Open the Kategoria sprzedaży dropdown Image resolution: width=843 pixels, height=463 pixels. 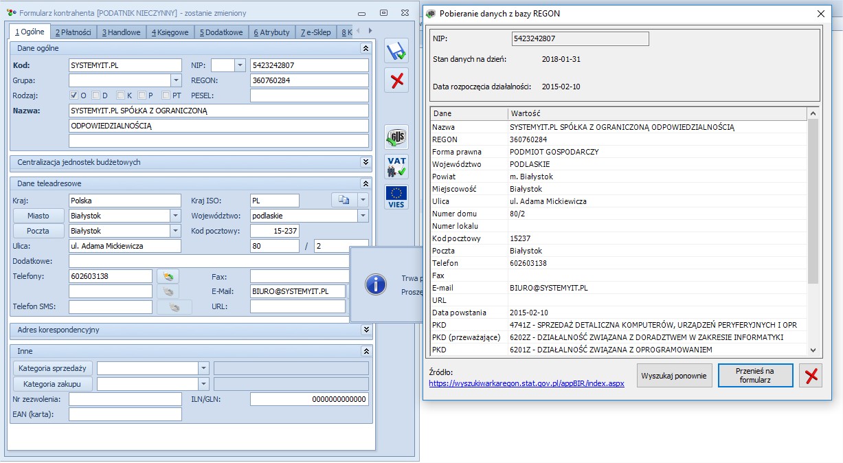[203, 368]
